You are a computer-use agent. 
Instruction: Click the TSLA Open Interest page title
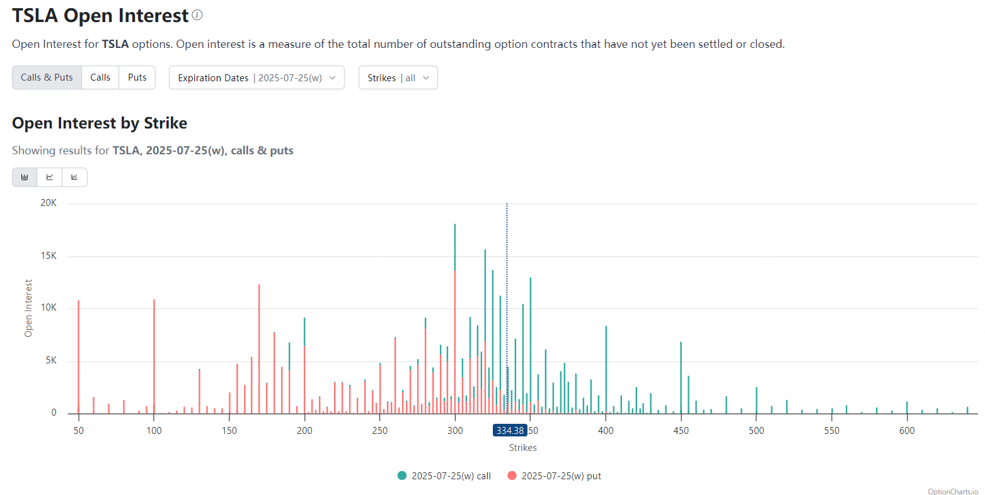pyautogui.click(x=100, y=16)
